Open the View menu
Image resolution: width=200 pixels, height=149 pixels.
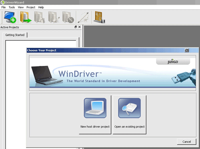coord(21,7)
